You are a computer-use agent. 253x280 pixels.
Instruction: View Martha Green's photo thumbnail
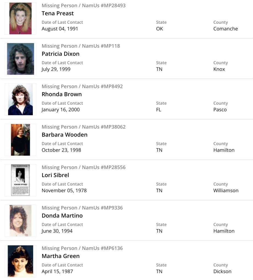pyautogui.click(x=20, y=261)
